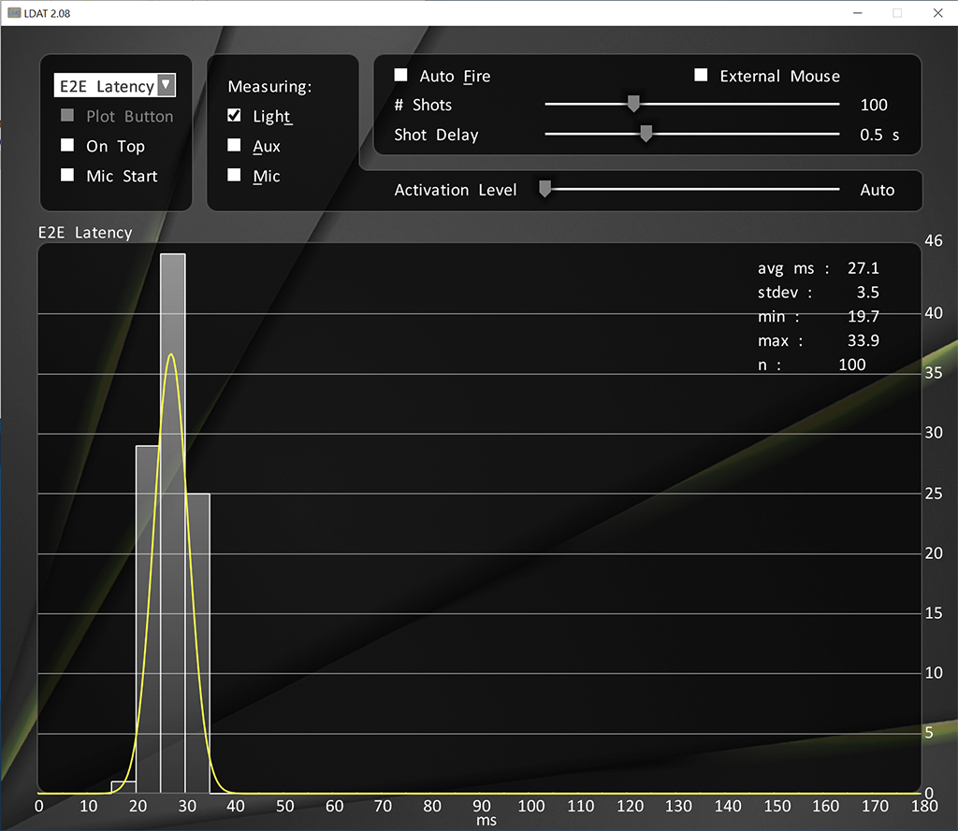Click the y-axis maximum label 46
Screen dimensions: 958x831
934,240
